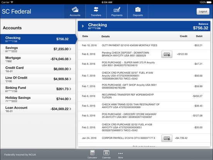This screenshot has height=160, width=213.
Task: Open the Holiday Savings account
Action: coord(38,99)
